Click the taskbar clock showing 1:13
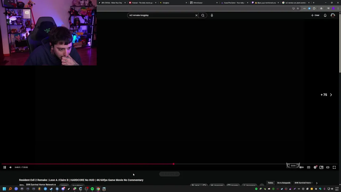Image resolution: width=341 pixels, height=192 pixels. 337,189
